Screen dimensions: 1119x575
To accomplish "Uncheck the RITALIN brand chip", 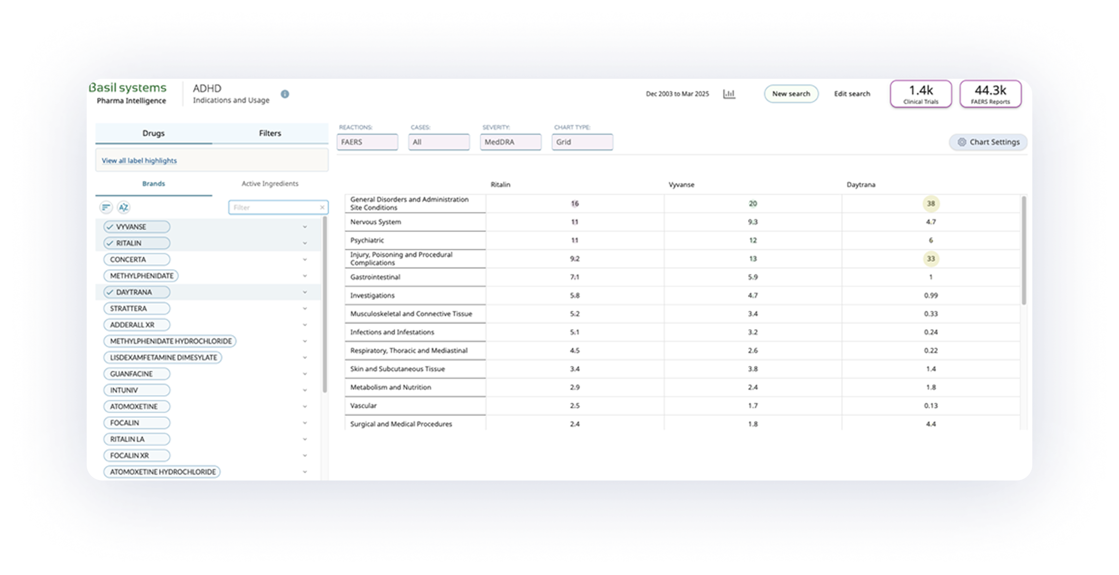I will point(136,243).
